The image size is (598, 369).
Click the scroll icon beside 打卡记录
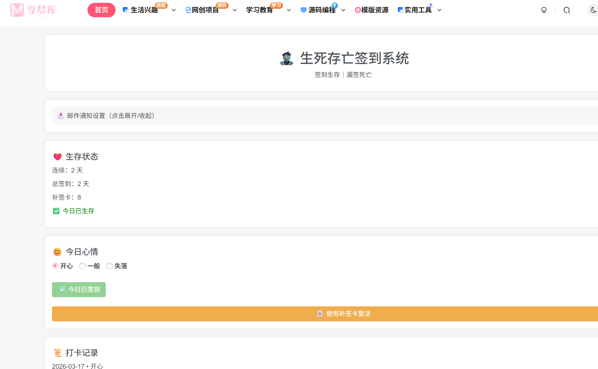(57, 353)
